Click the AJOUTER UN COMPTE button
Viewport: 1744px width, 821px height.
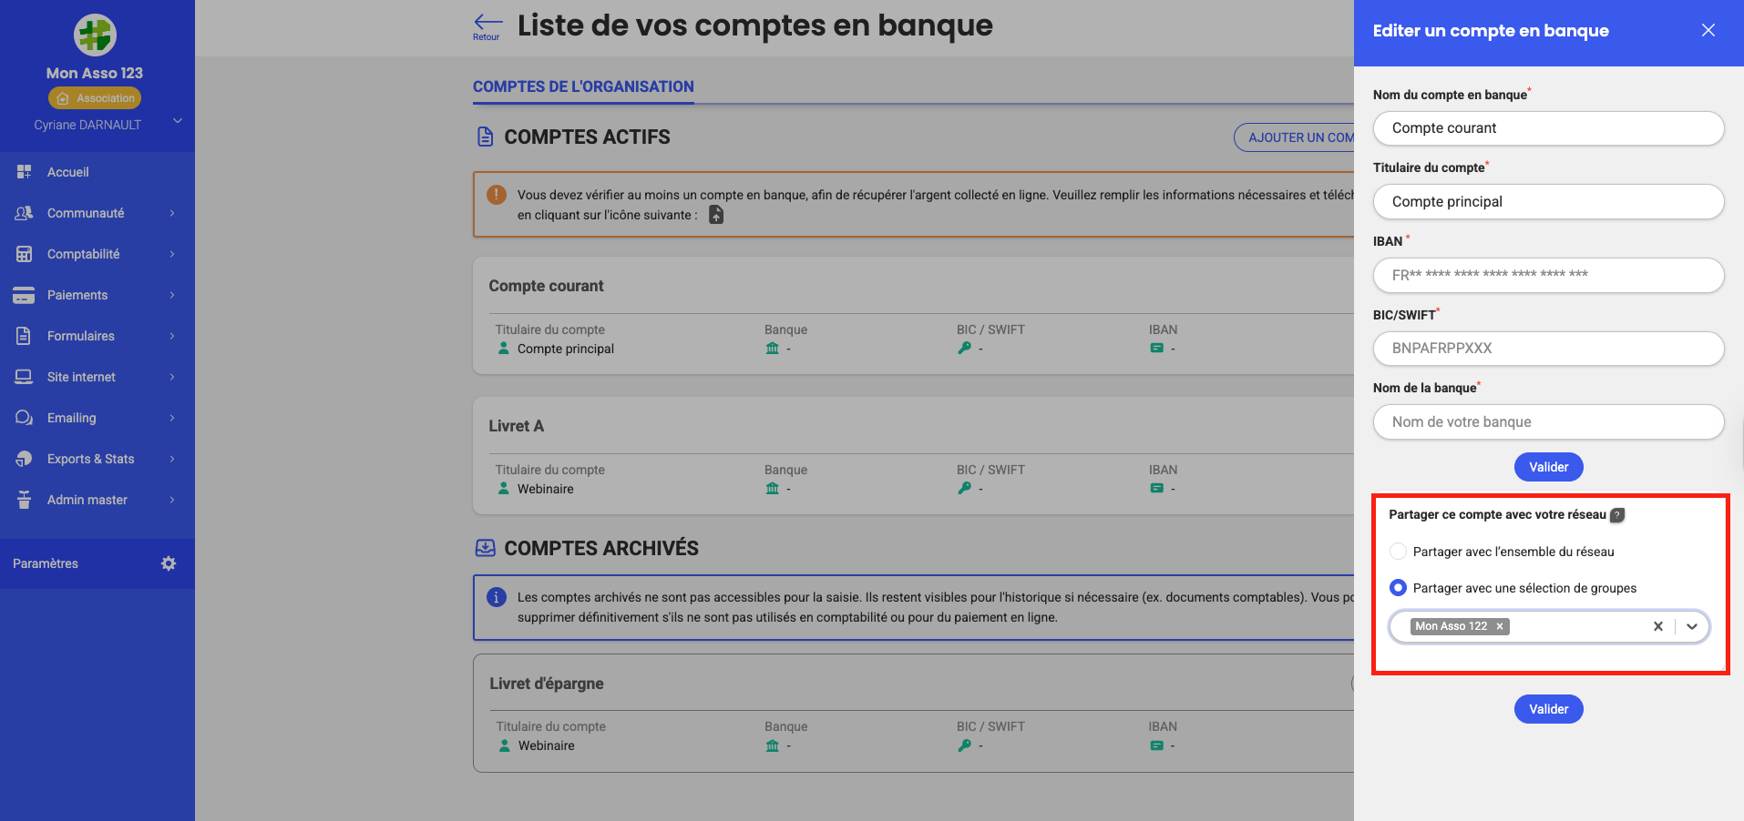point(1303,137)
